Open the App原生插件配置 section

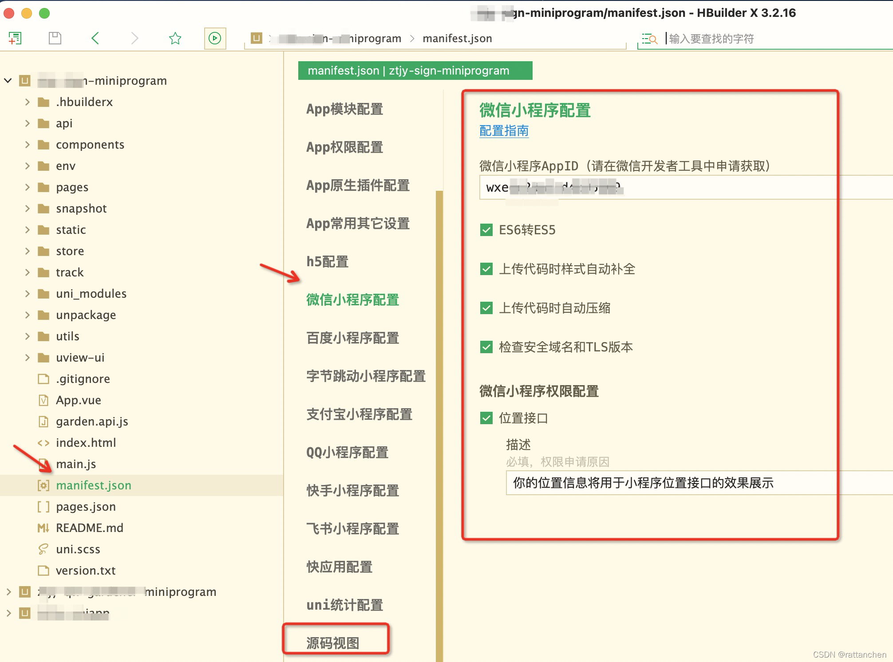pos(358,185)
